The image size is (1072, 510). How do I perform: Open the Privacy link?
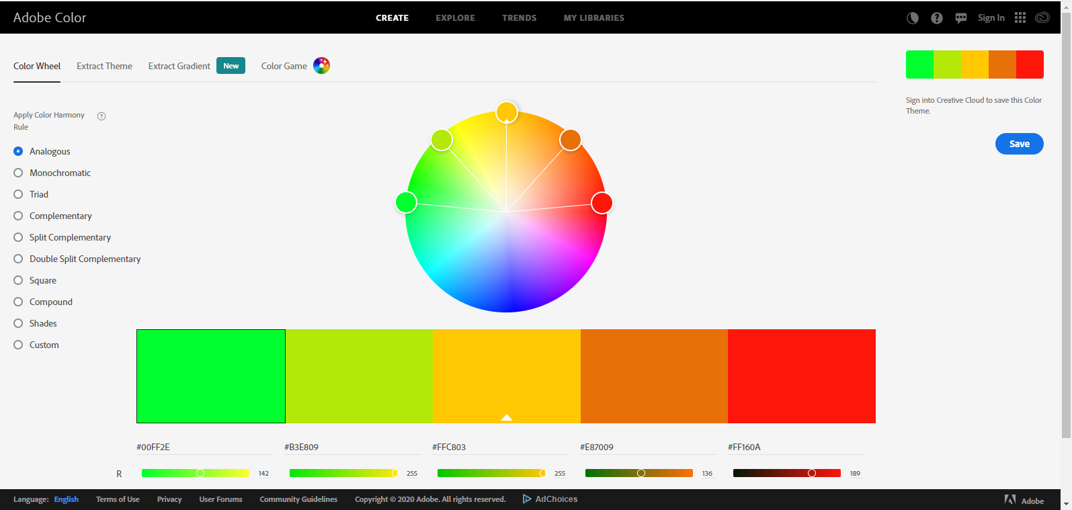[169, 499]
